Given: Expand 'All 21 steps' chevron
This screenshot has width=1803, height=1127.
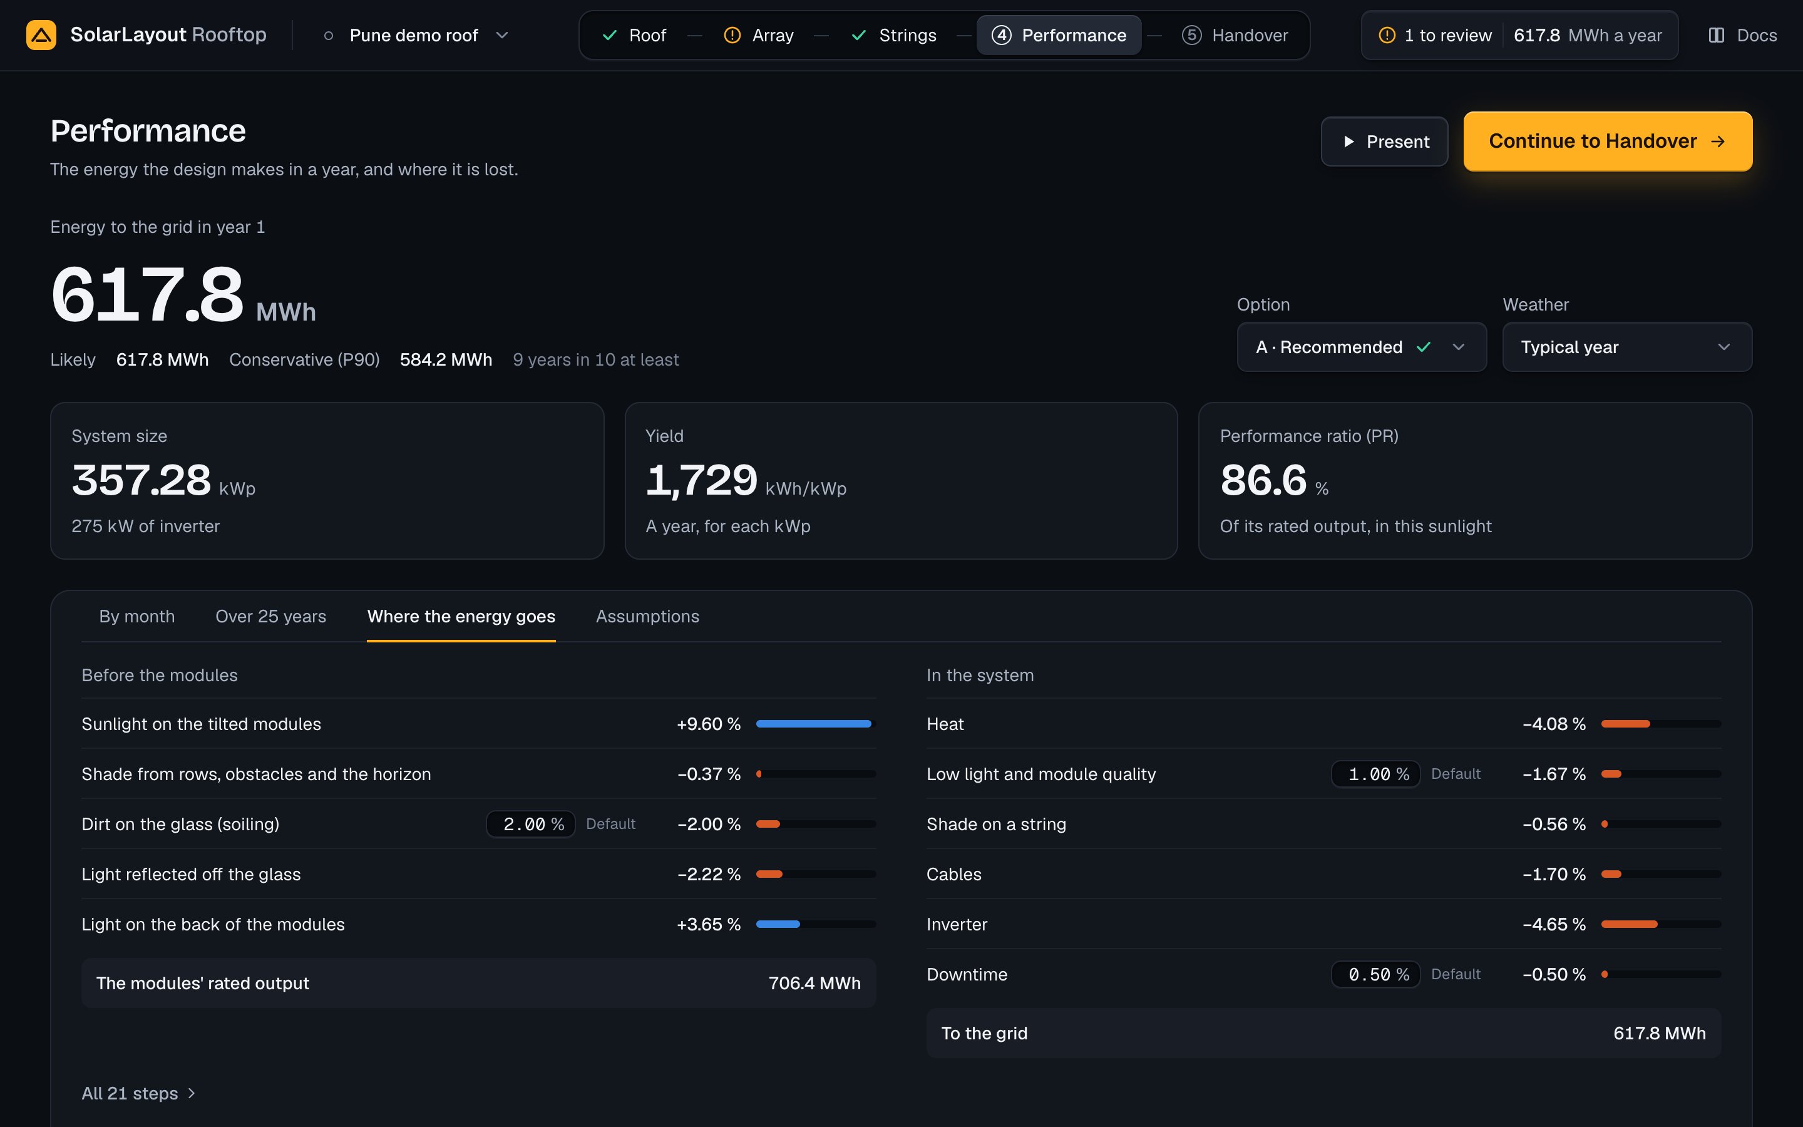Looking at the screenshot, I should tap(192, 1093).
